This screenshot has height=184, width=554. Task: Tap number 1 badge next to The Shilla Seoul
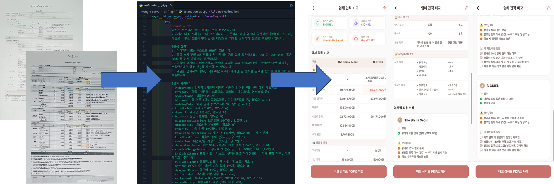[x=400, y=120]
